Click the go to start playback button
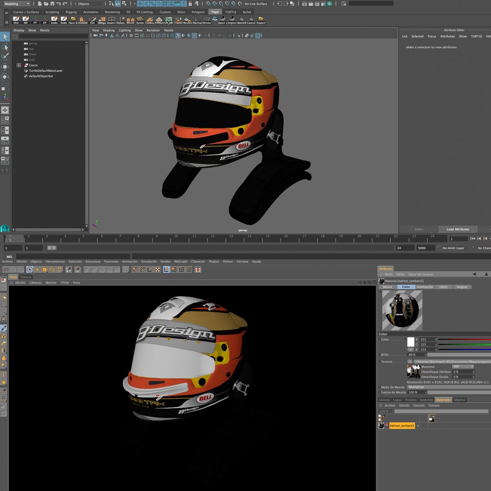The image size is (491, 491). click(x=473, y=239)
